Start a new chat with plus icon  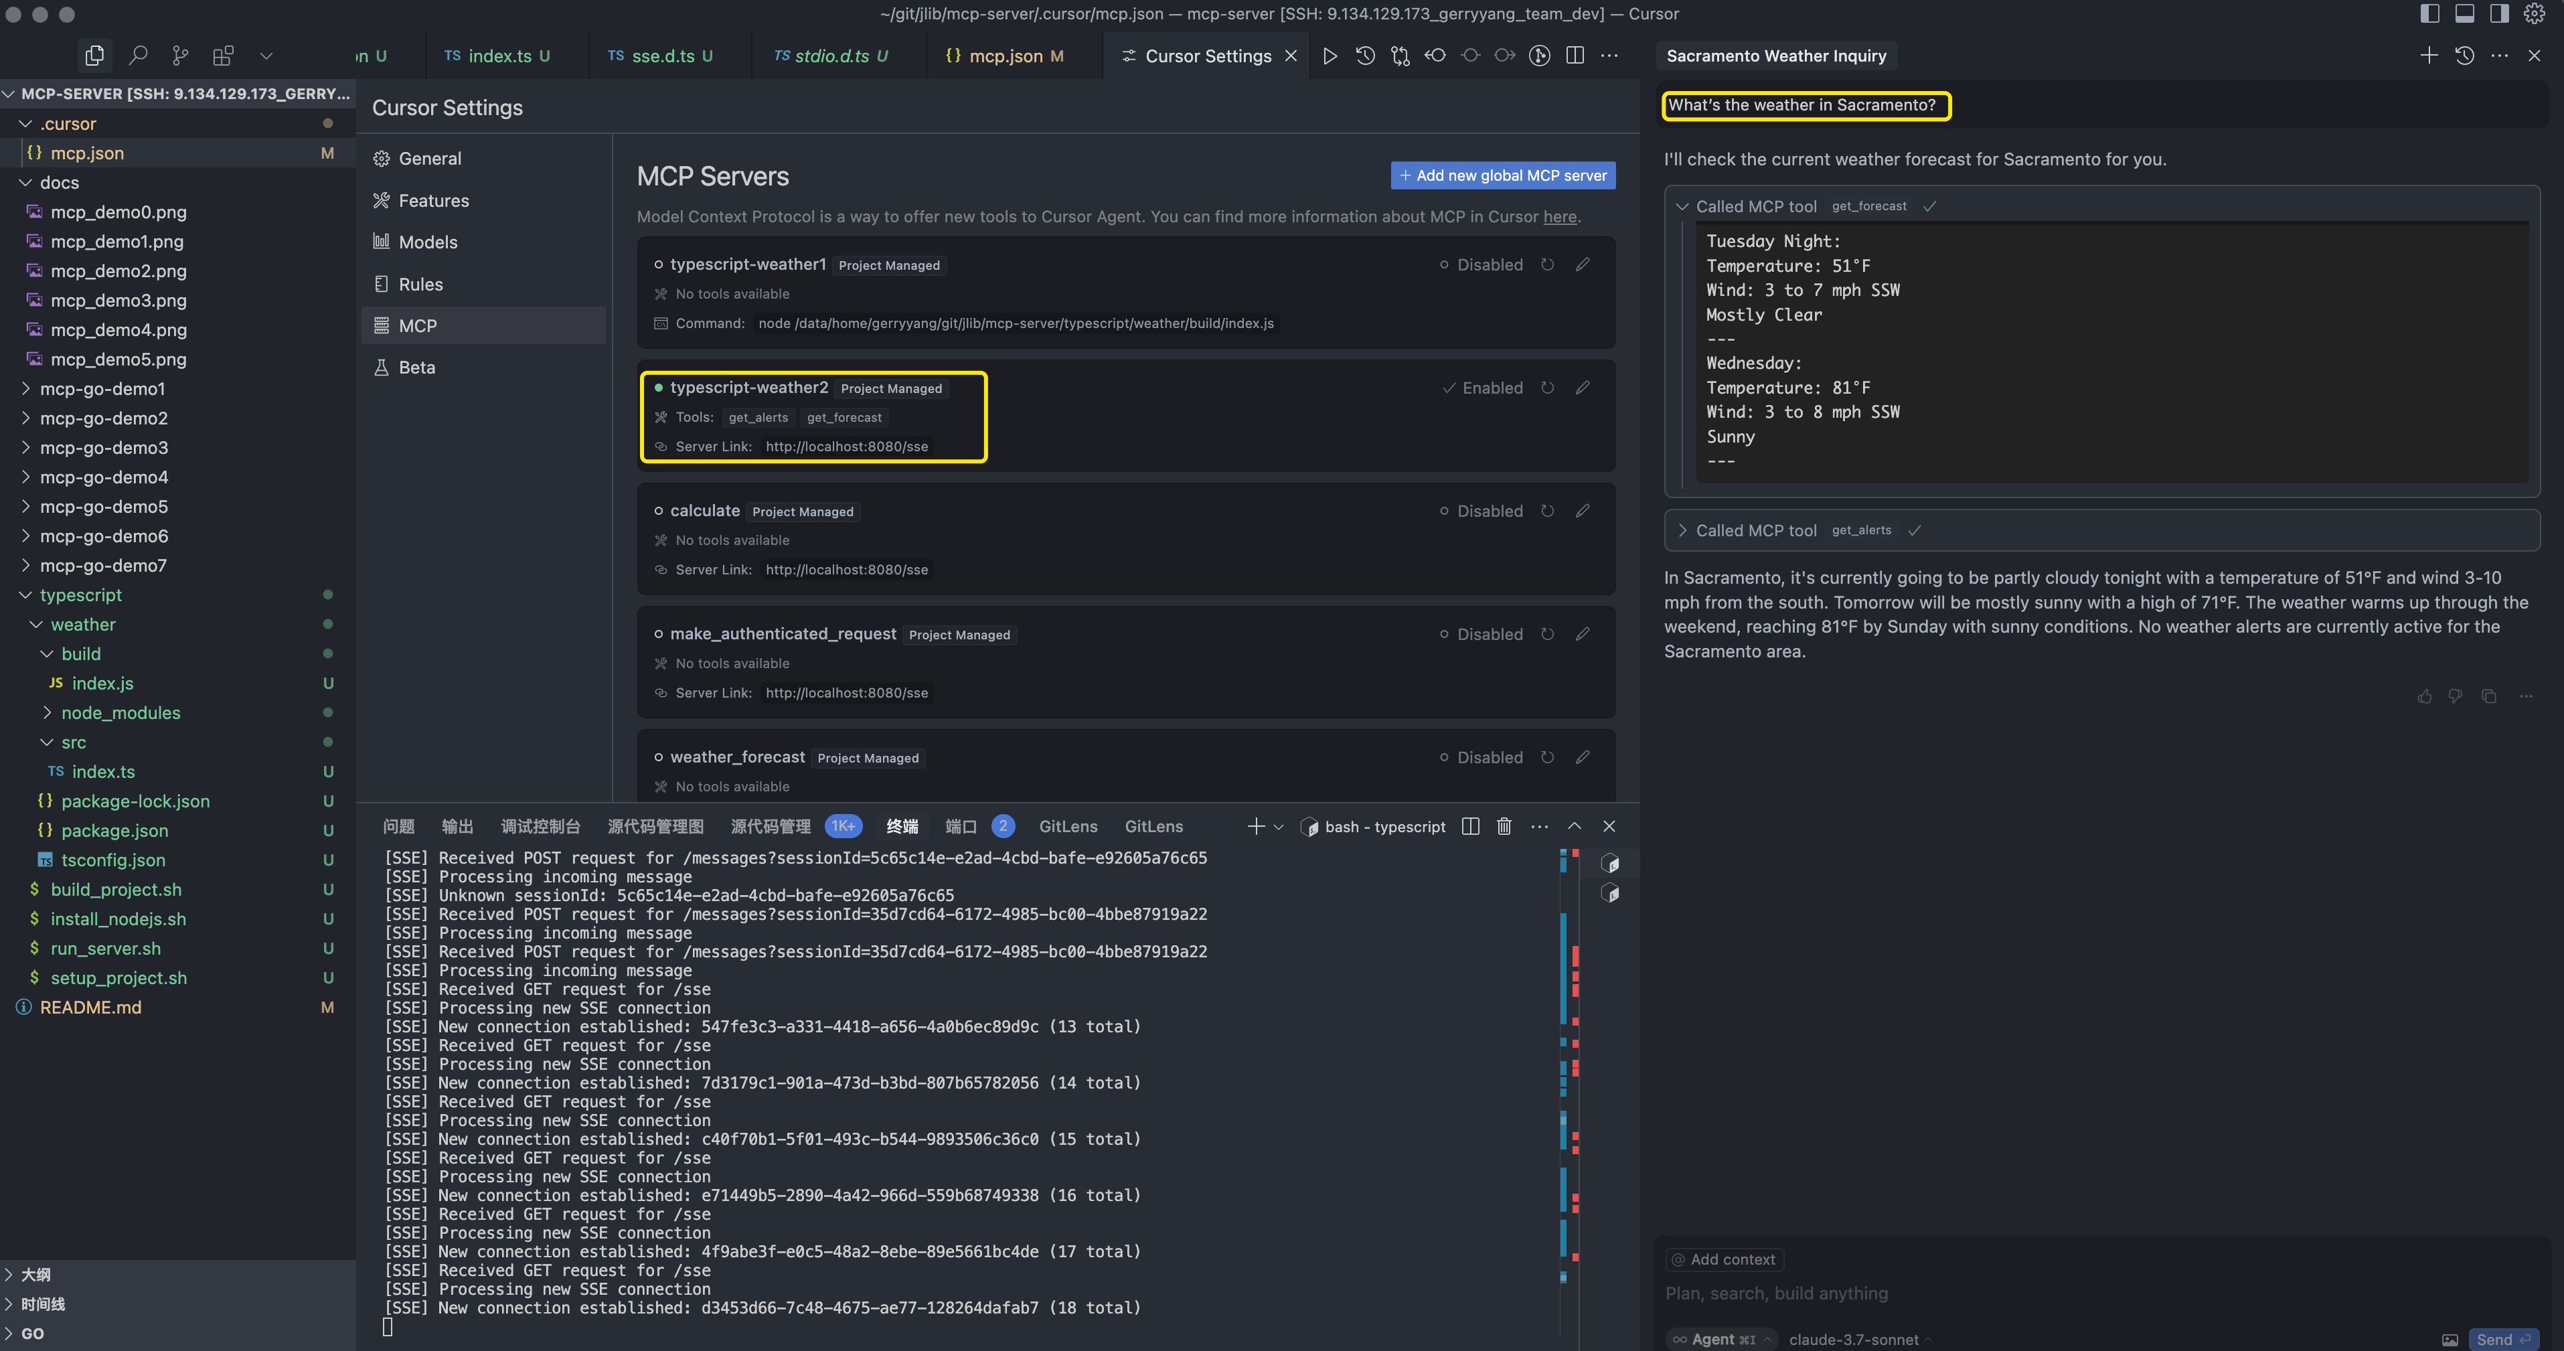point(2429,56)
